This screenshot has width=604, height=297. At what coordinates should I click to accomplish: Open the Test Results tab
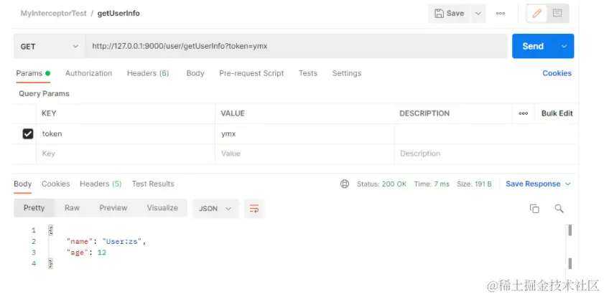point(153,184)
